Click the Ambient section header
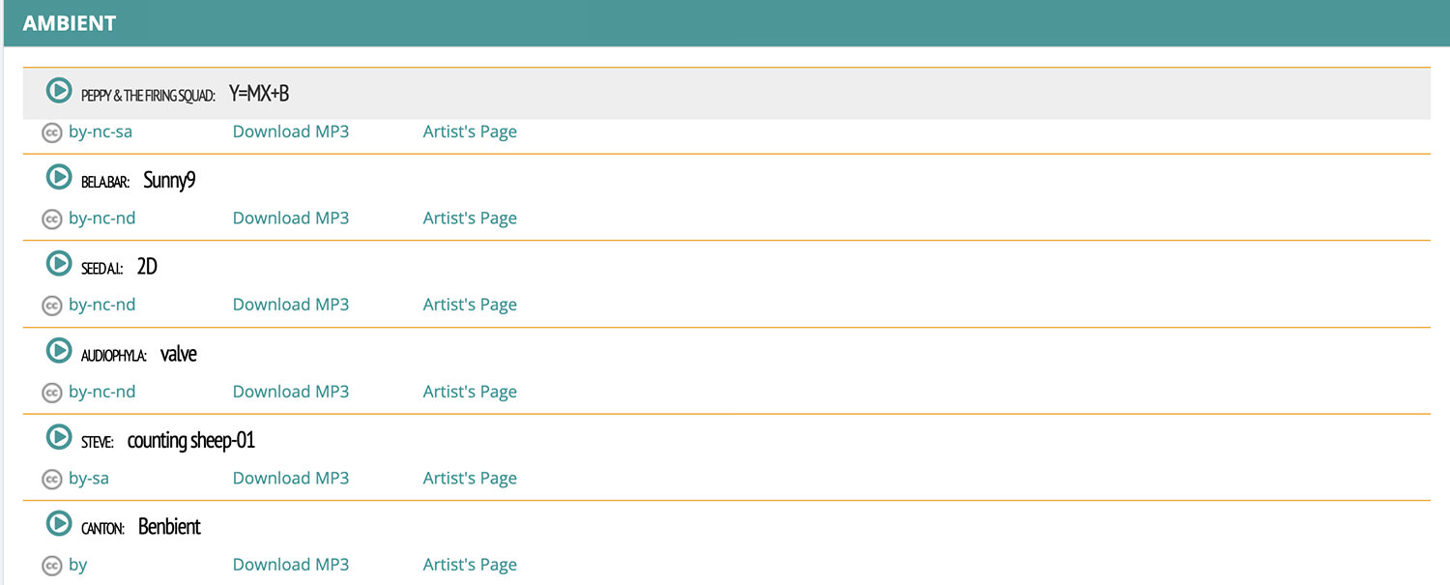 (70, 23)
